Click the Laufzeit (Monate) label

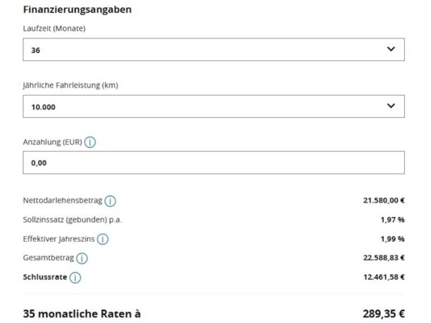54,28
